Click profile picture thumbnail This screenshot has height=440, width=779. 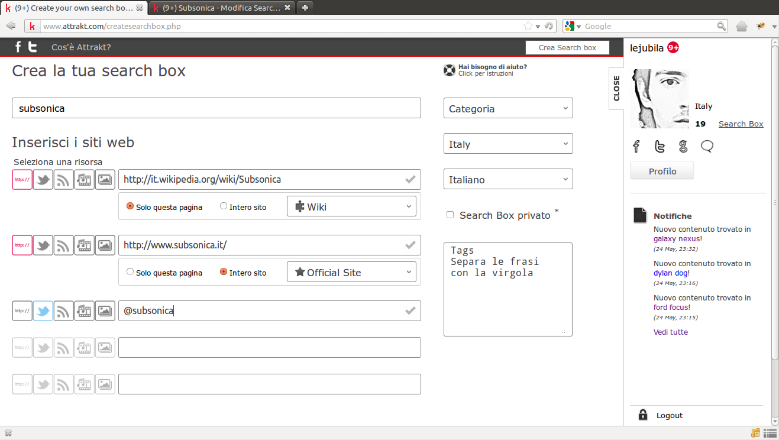pos(660,99)
